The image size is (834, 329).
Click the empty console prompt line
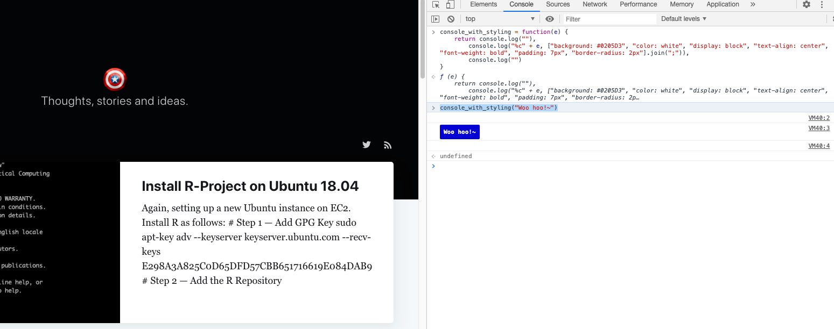(630, 166)
